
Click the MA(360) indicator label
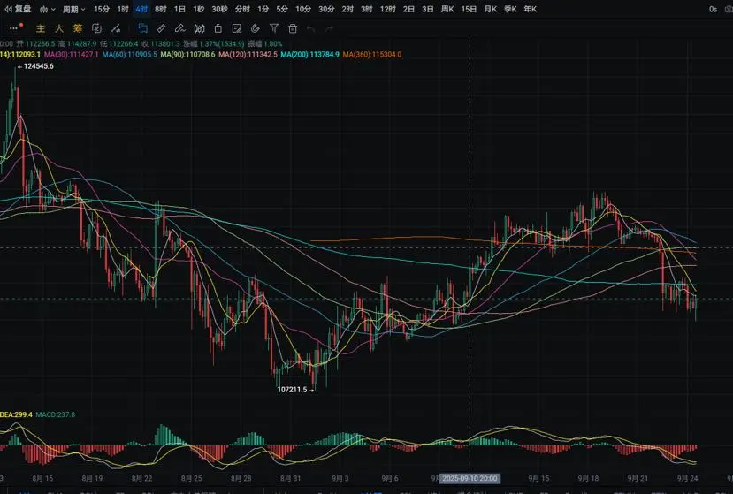[x=372, y=55]
